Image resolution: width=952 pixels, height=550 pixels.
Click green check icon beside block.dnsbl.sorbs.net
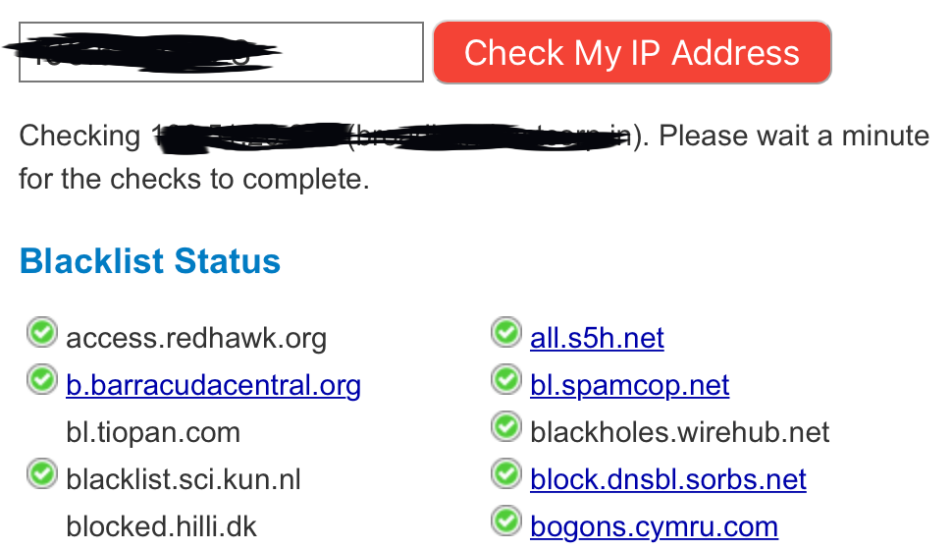(x=505, y=474)
